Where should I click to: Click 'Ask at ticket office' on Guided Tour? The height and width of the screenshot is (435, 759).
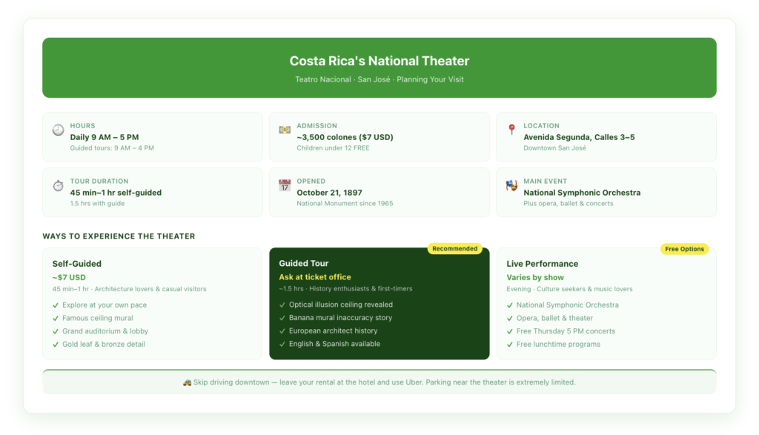[x=314, y=276]
